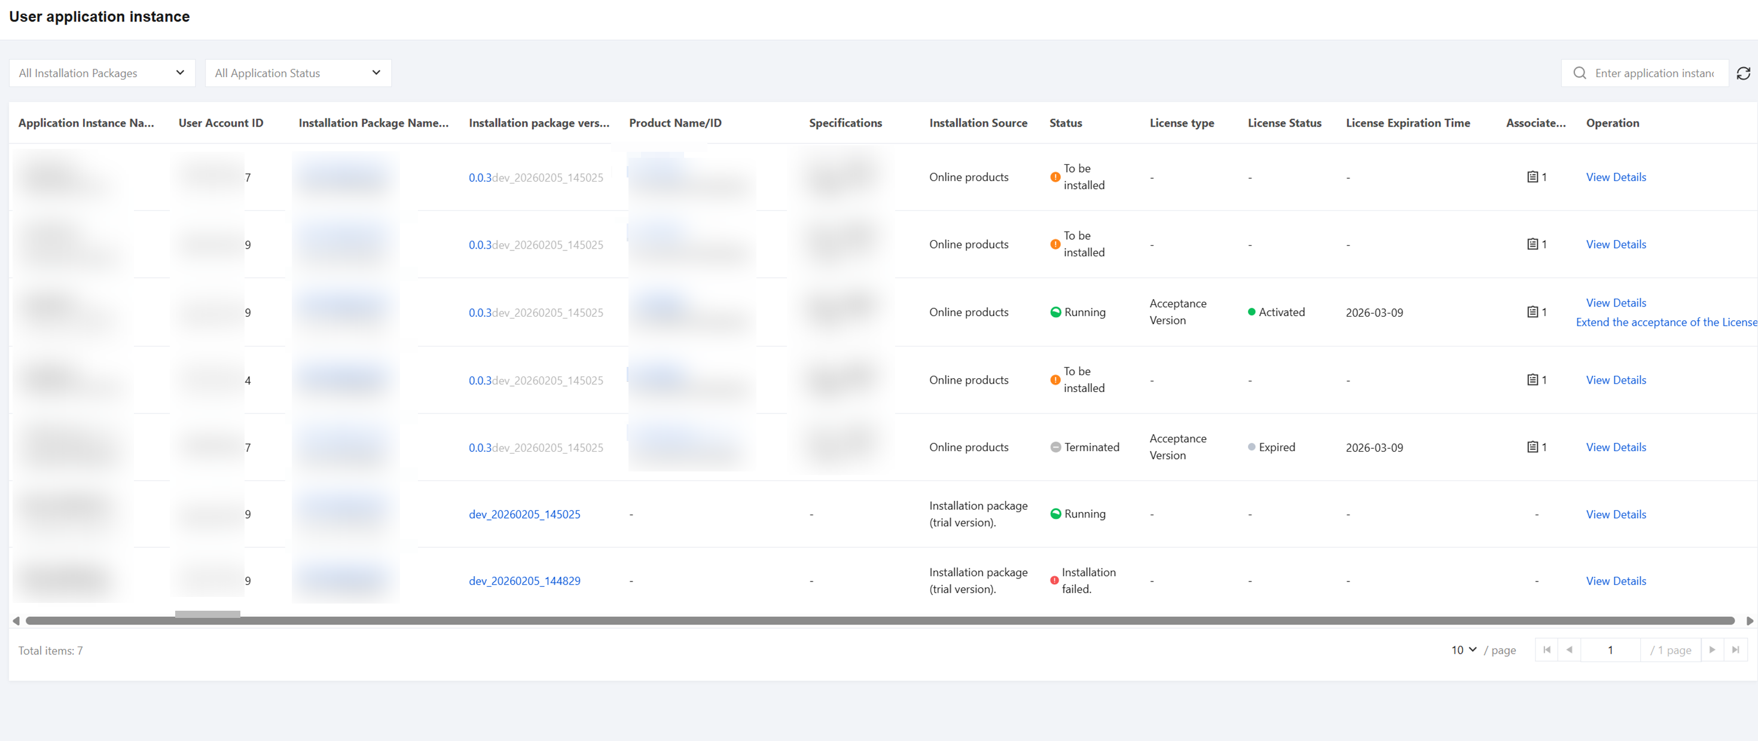
Task: Open the dev_20260205_144829 package version link
Action: (524, 581)
